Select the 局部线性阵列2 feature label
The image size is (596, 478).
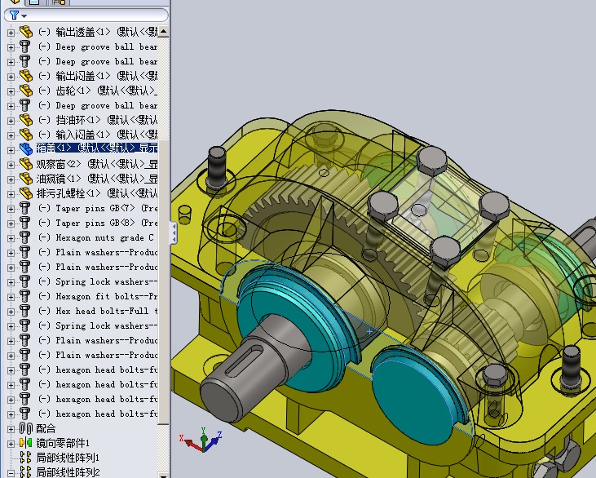(68, 472)
